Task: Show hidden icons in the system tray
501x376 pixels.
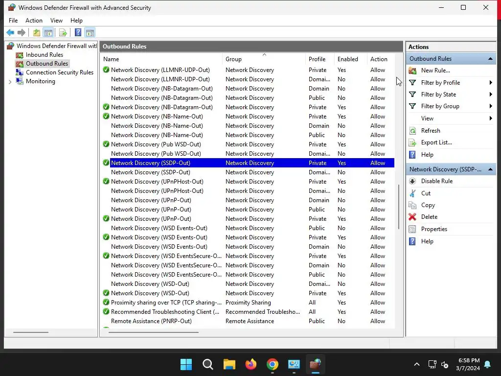Action: (x=417, y=364)
